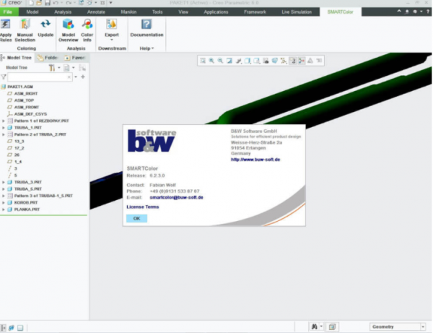The height and width of the screenshot is (333, 433).
Task: Open the Applications ribbon tab
Action: pos(216,12)
